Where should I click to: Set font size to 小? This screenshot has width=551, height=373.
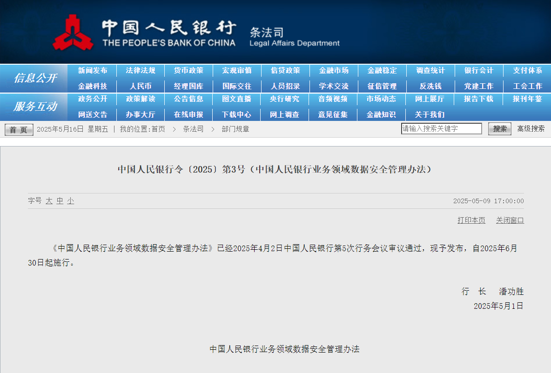coord(71,201)
